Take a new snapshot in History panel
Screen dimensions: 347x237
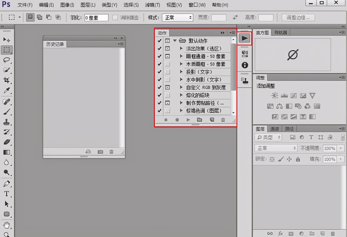pos(100,152)
